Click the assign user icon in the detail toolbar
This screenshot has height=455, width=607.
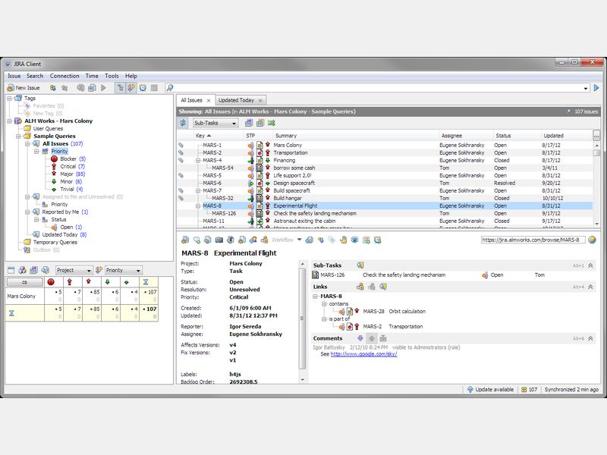pos(253,240)
